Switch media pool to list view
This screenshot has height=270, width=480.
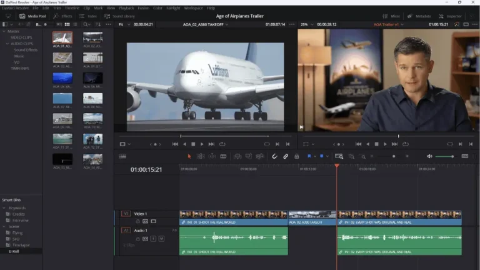[x=75, y=24]
